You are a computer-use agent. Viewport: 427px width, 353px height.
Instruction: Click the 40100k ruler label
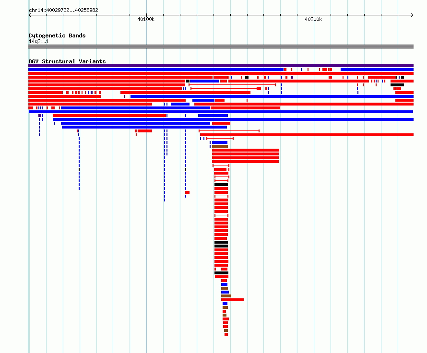coord(146,19)
